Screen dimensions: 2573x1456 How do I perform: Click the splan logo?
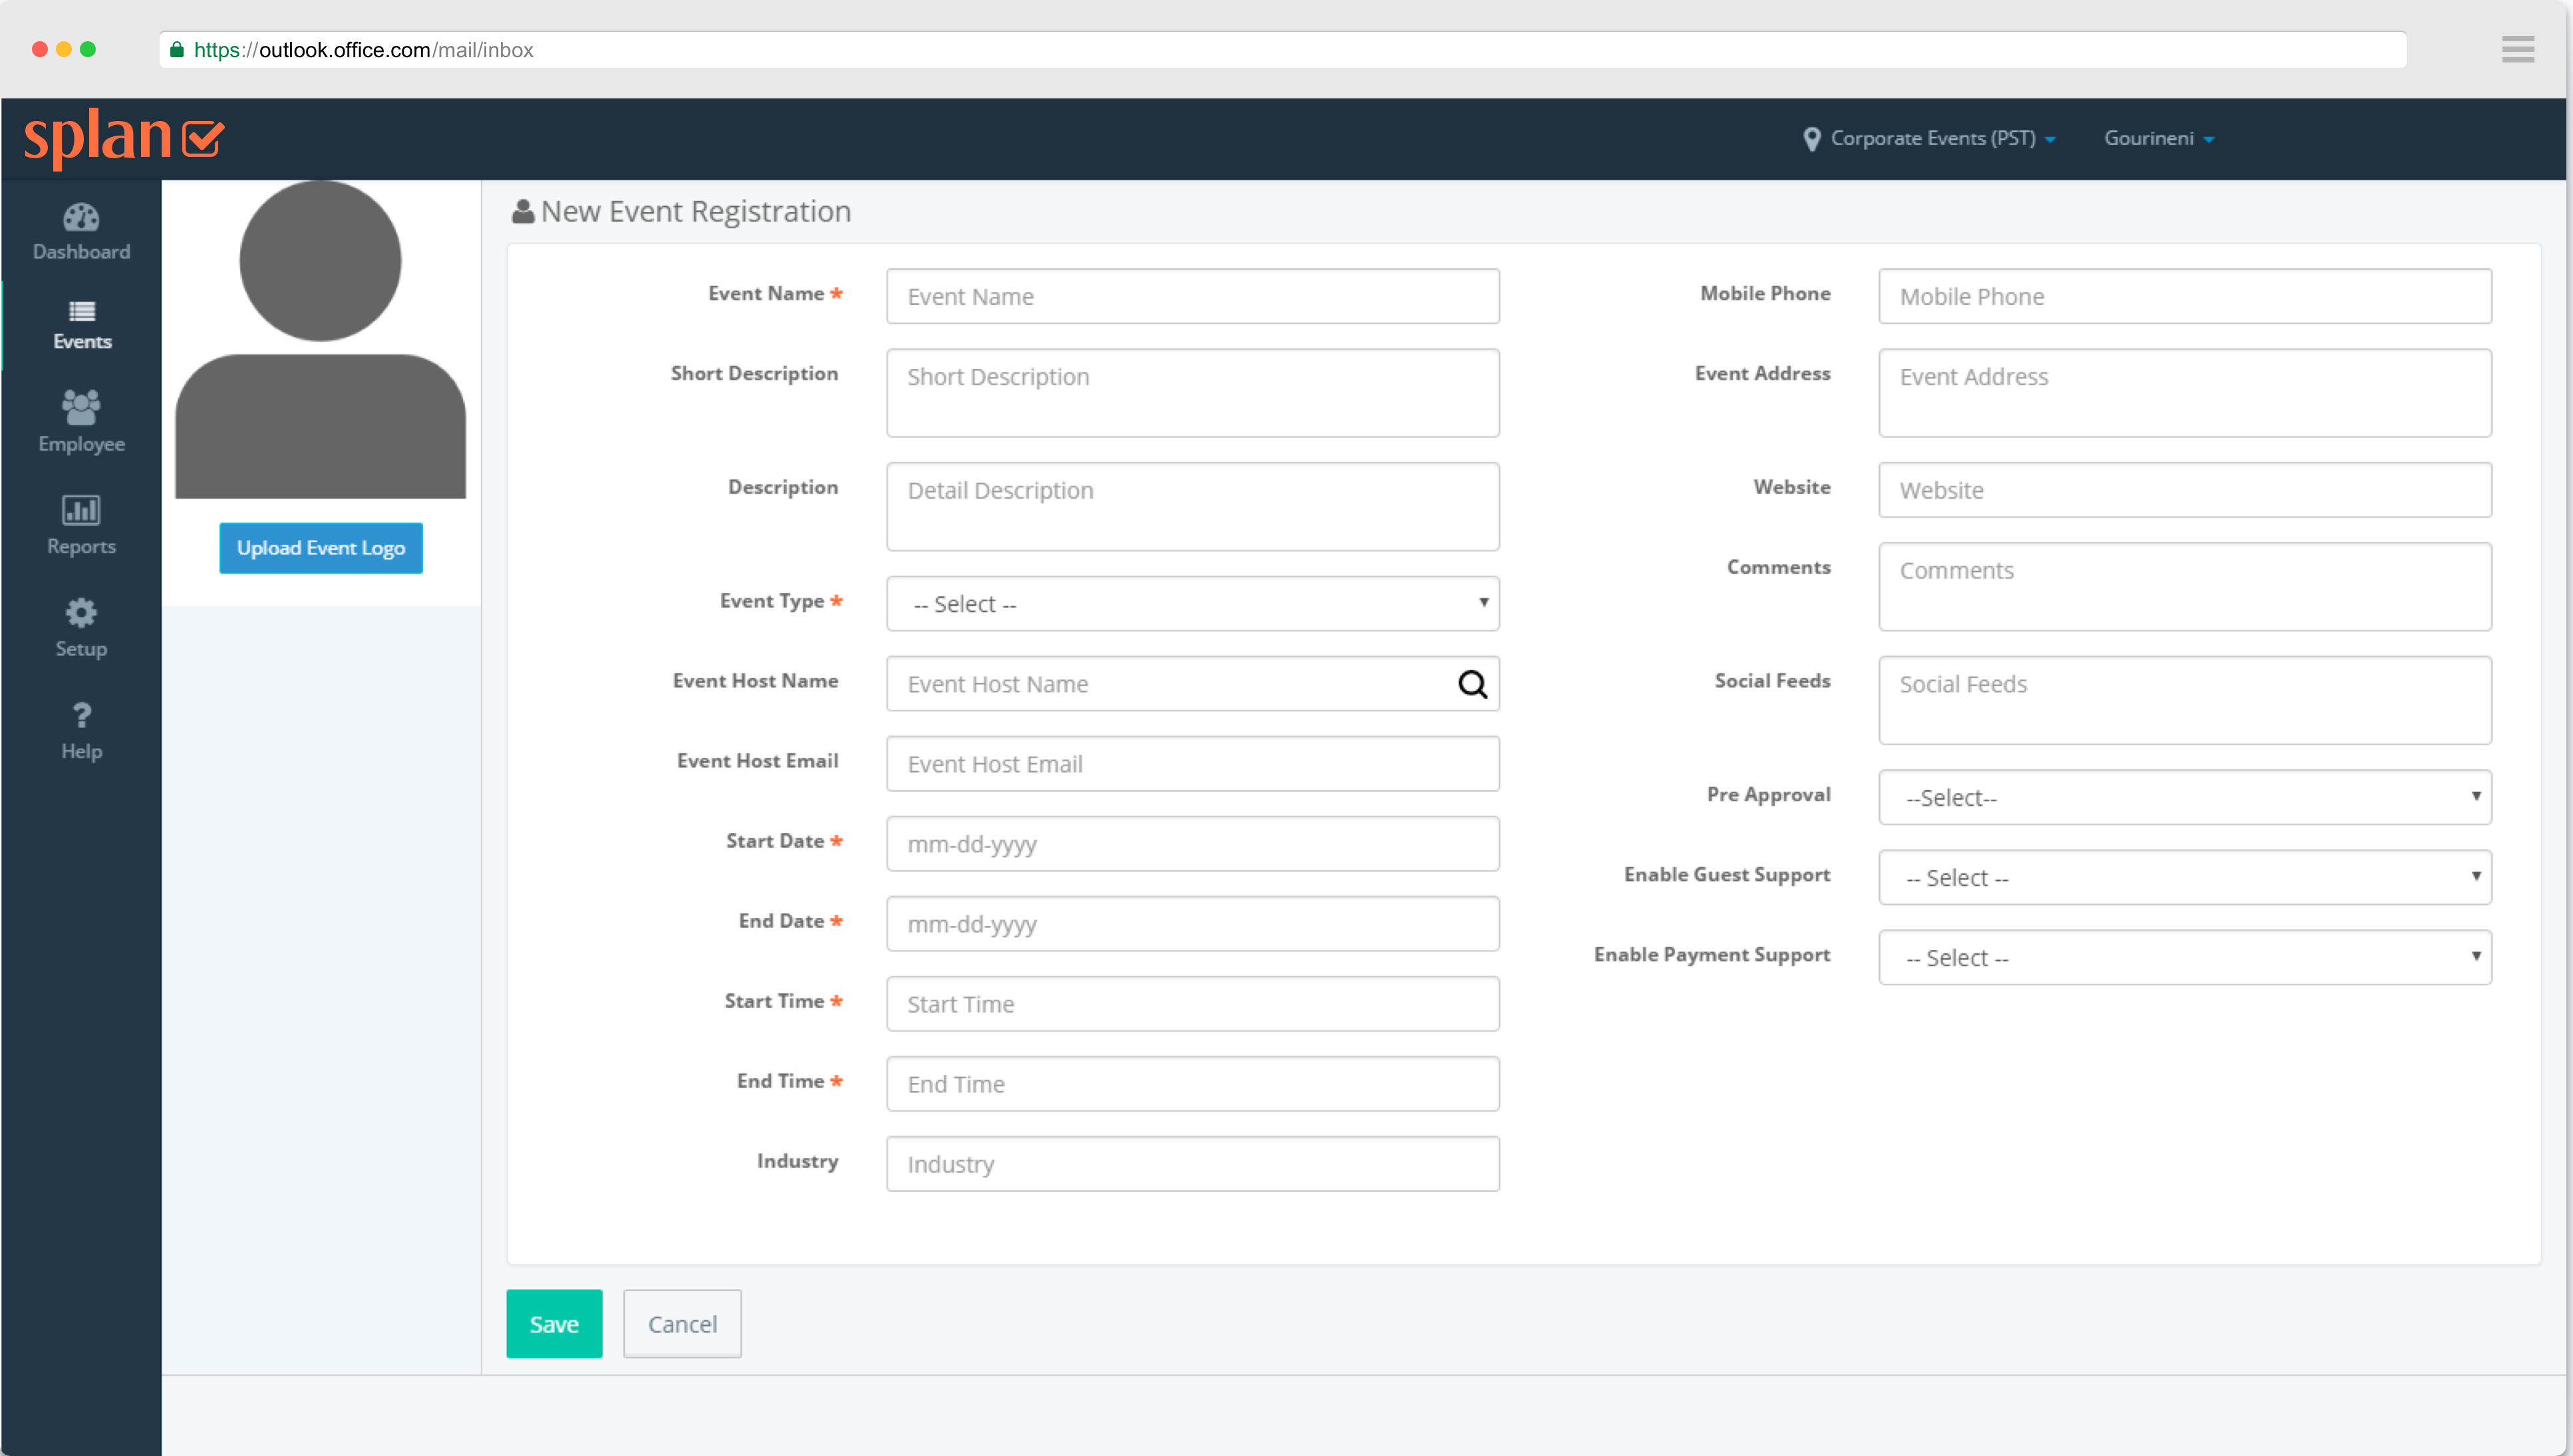pos(124,138)
